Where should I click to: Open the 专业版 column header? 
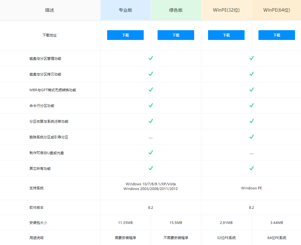click(125, 10)
